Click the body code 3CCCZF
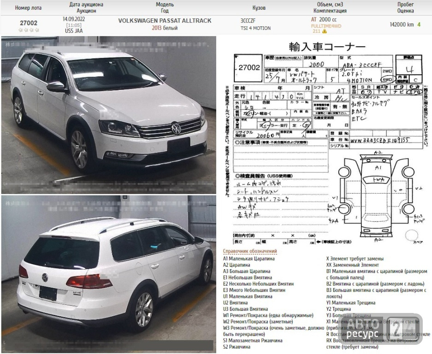The height and width of the screenshot is (354, 432). [248, 21]
